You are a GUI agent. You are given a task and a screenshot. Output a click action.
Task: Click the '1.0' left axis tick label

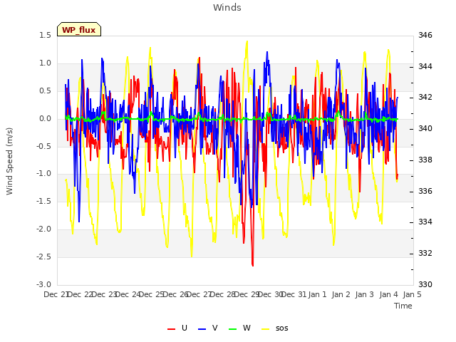pos(46,63)
